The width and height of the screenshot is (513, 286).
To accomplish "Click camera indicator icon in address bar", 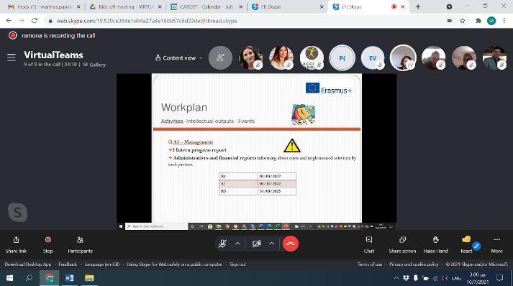I will (450, 21).
